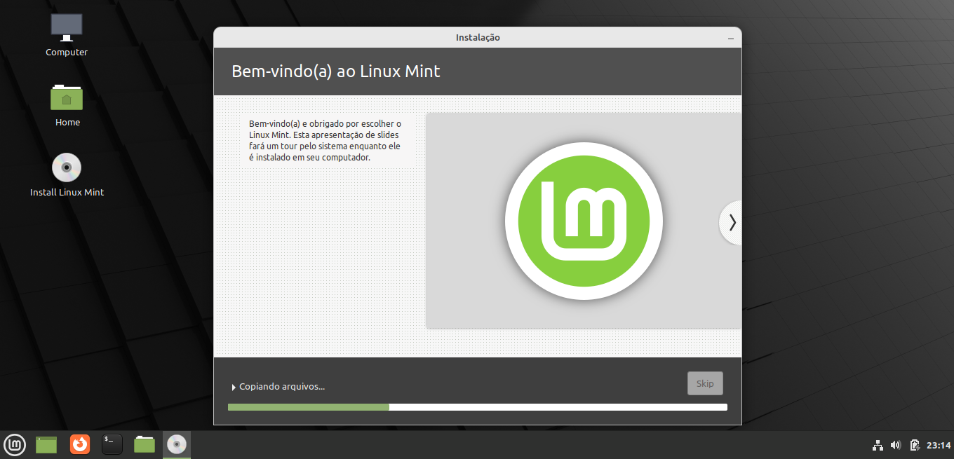This screenshot has width=954, height=459.
Task: Open the battery power tray icon
Action: 915,445
